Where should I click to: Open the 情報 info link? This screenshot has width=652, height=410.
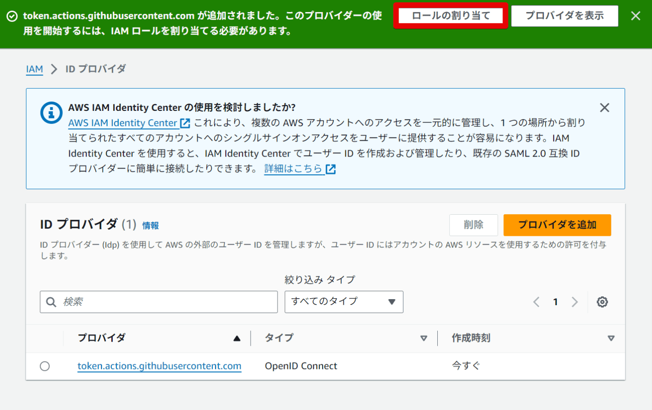(x=150, y=225)
